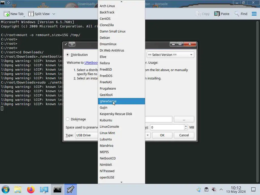Viewport: 260px width, 195px height.
Task: Select Debian distribution
Action: coord(121,38)
